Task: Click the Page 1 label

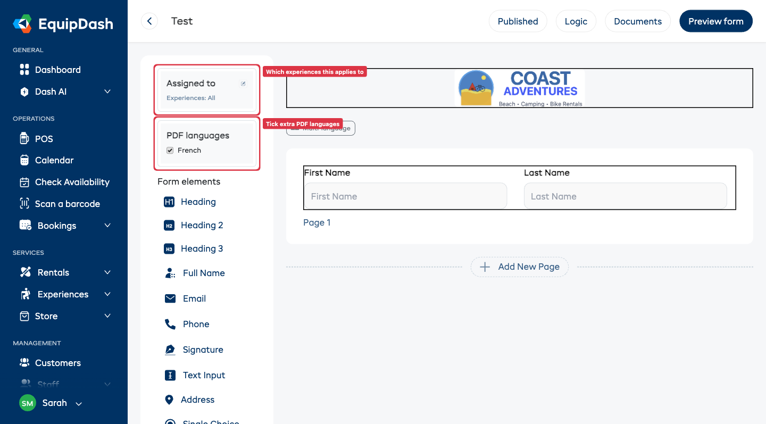Action: [x=317, y=222]
